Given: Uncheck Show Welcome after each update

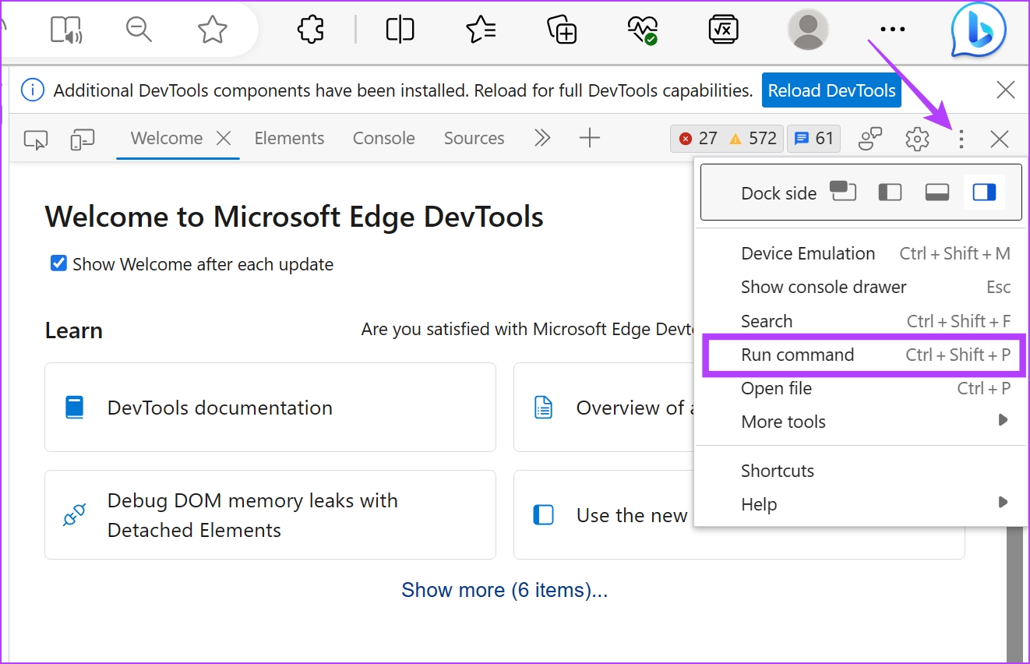Looking at the screenshot, I should click(58, 263).
